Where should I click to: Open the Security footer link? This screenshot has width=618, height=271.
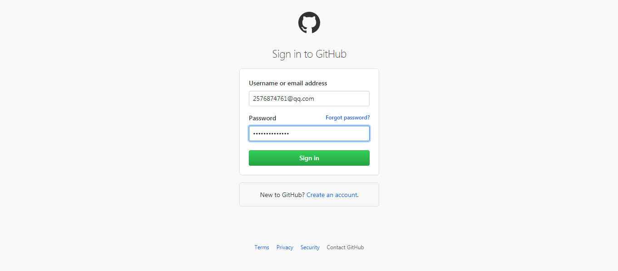[x=310, y=247]
